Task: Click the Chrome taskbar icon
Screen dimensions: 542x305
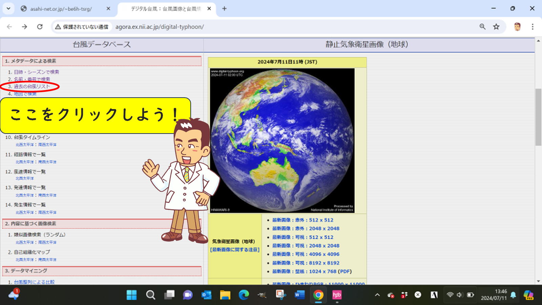Action: click(318, 295)
